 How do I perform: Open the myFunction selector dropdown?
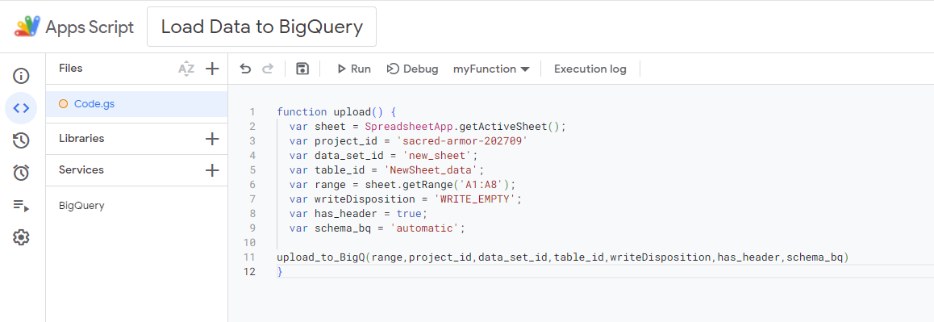[x=491, y=69]
